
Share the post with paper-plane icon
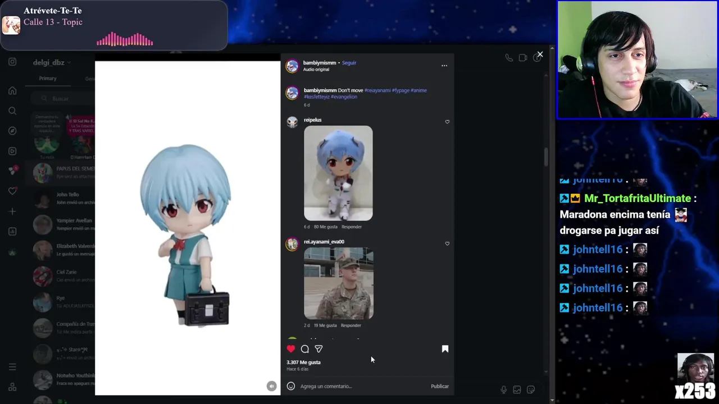point(318,349)
